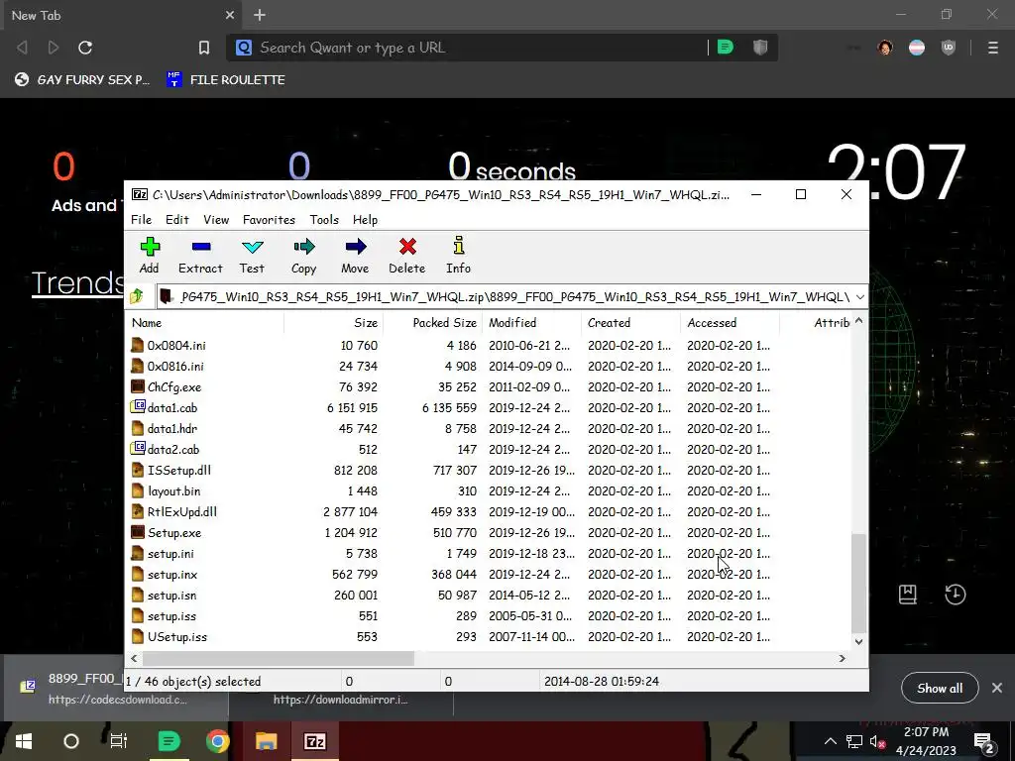Screen dimensions: 1015x761
Task: Open the Tools menu
Action: [324, 219]
